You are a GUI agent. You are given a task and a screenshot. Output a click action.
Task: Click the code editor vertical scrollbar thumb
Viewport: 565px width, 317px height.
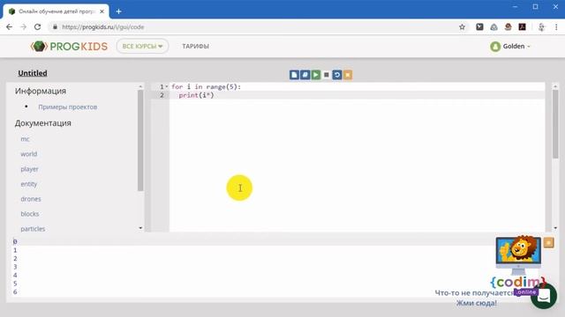pos(555,124)
